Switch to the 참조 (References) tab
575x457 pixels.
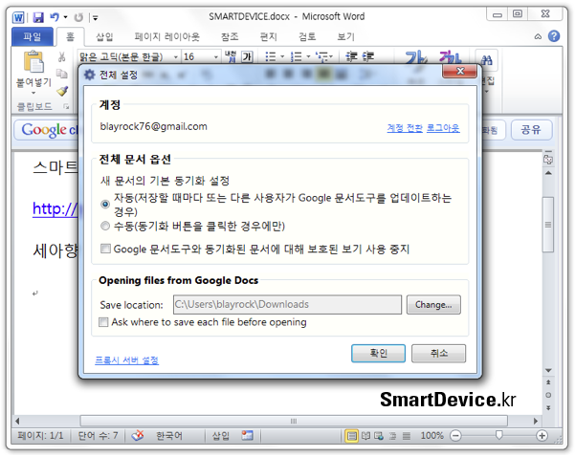(230, 36)
